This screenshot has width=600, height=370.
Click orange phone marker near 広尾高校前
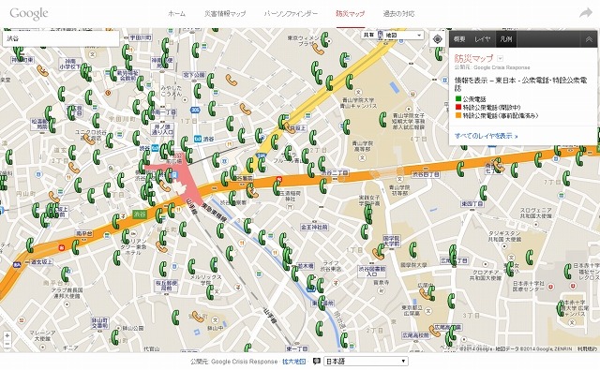435,331
